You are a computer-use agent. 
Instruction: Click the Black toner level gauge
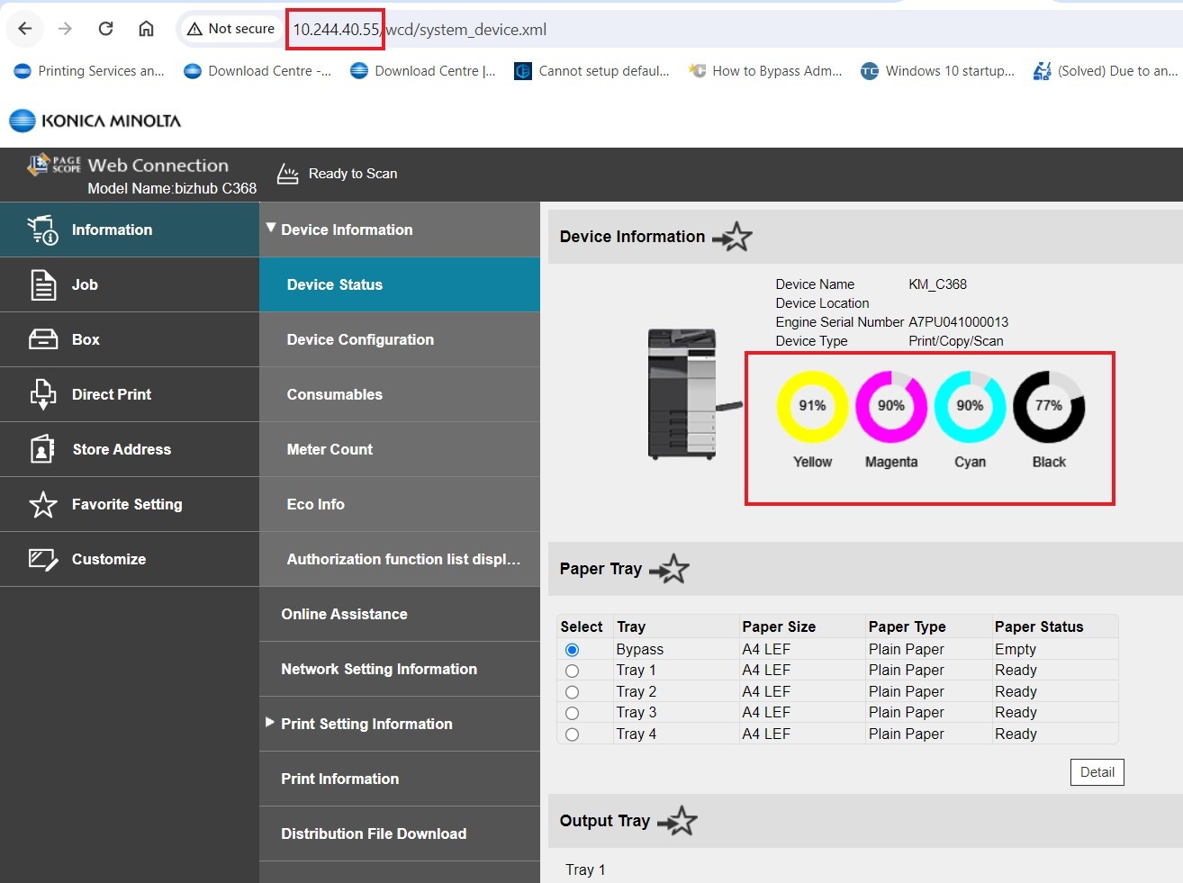1048,407
